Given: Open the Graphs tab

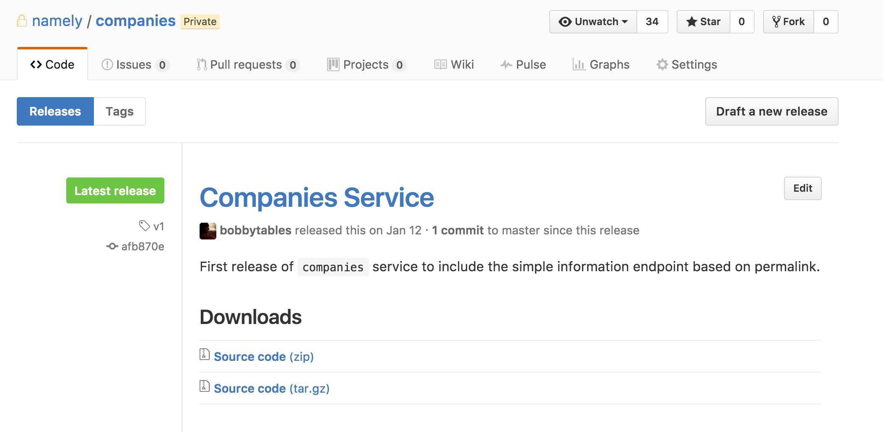Looking at the screenshot, I should point(601,64).
